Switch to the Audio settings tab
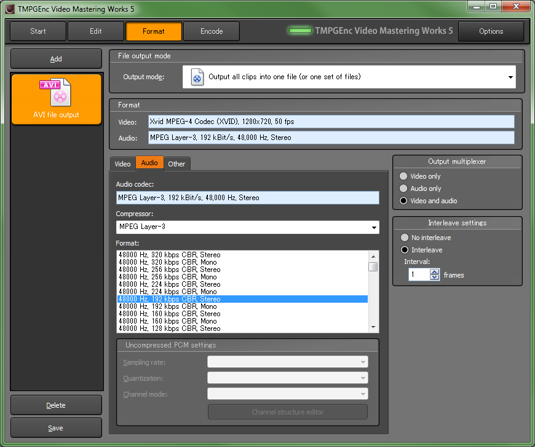The height and width of the screenshot is (447, 535). [149, 163]
